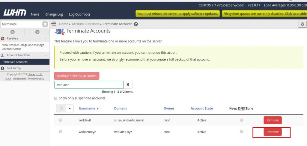Open News in the top menu
Image resolution: width=307 pixels, height=146 pixels.
[35, 14]
